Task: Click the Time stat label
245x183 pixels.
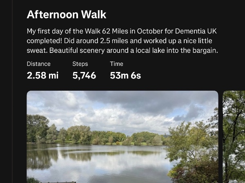Action: [116, 64]
